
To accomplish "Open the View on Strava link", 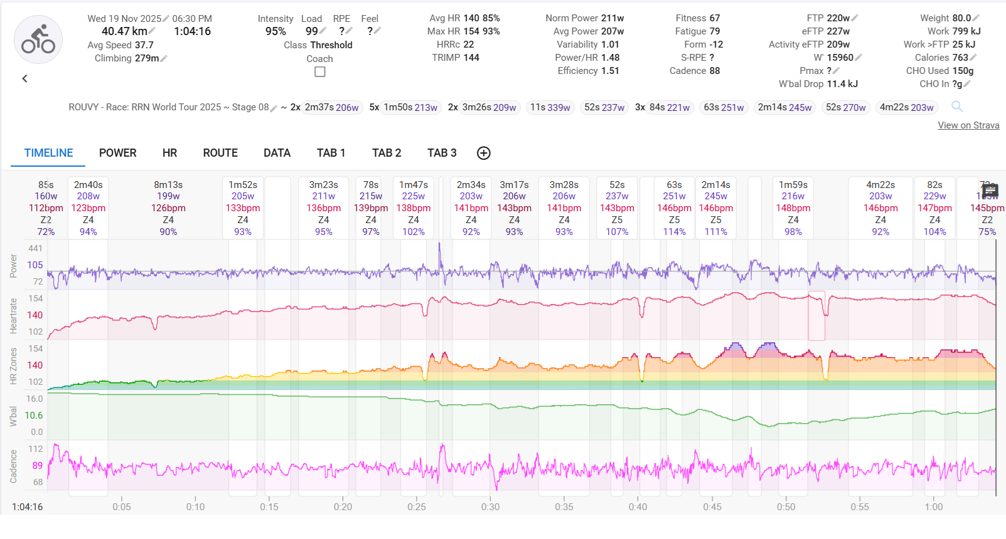I will click(968, 125).
